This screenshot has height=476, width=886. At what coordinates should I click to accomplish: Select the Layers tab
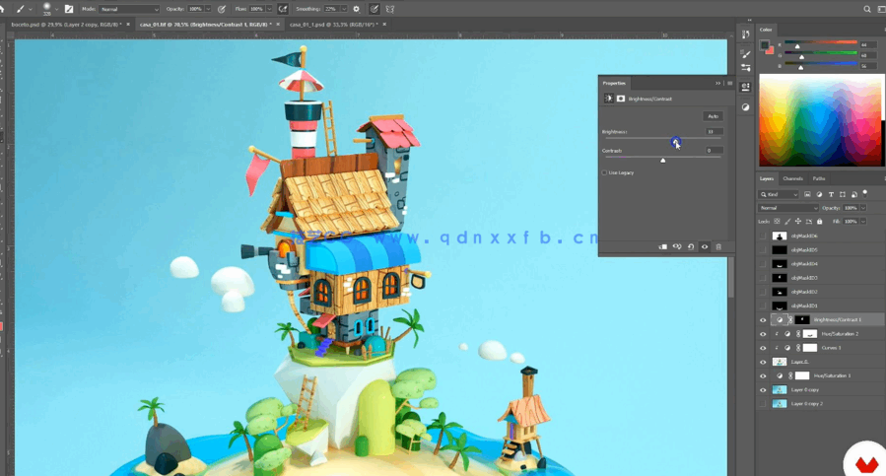tap(767, 178)
